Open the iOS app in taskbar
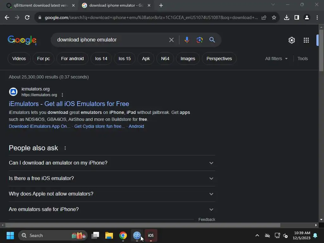Screen dimensions: 324x243 pyautogui.click(x=151, y=235)
